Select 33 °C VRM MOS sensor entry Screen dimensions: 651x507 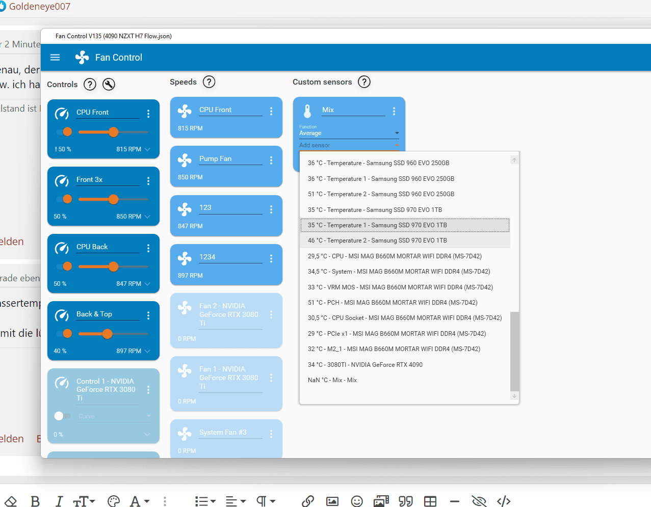(405, 287)
